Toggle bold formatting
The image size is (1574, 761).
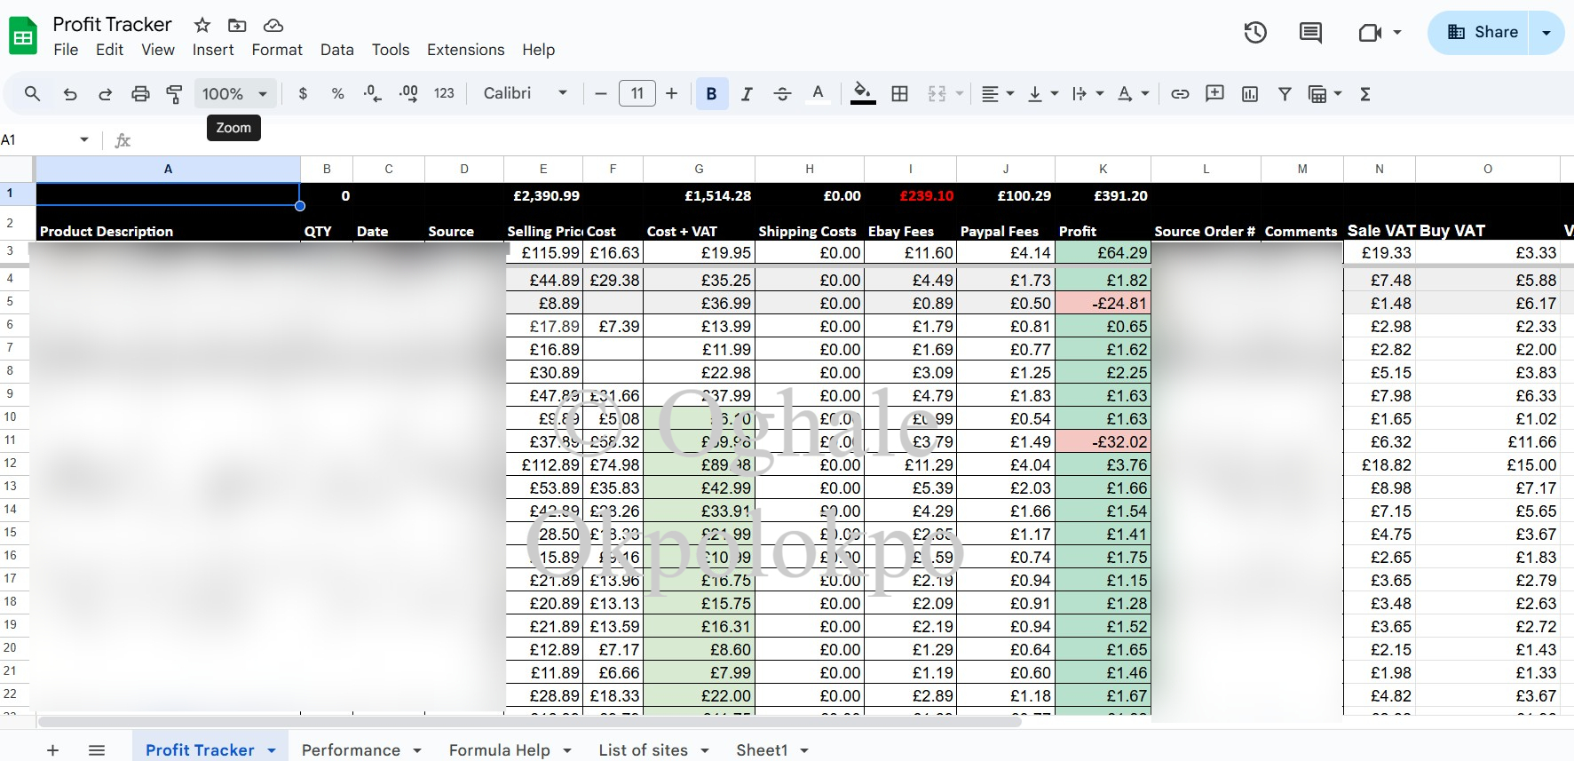tap(711, 94)
